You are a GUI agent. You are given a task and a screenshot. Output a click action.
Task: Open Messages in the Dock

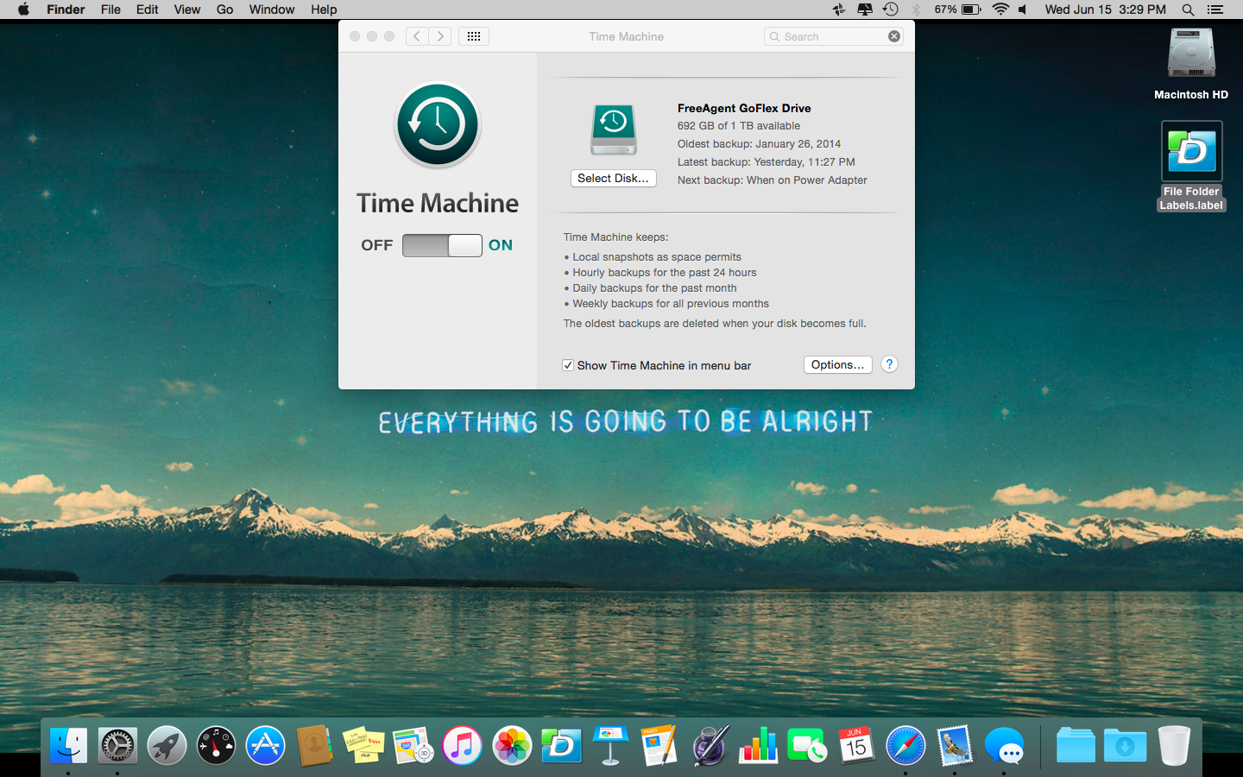tap(1004, 744)
